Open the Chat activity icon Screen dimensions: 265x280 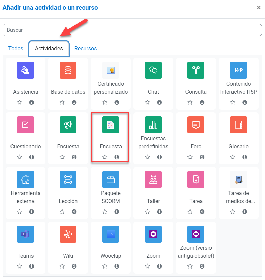[153, 70]
